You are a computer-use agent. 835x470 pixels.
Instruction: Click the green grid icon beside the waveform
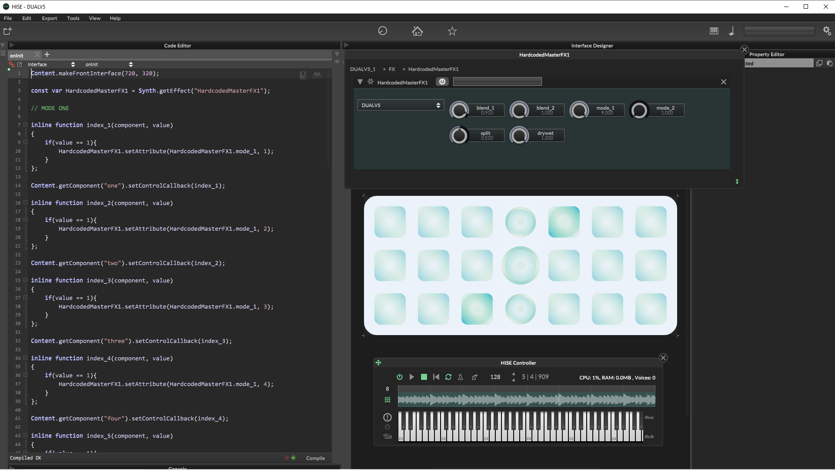[x=387, y=400]
